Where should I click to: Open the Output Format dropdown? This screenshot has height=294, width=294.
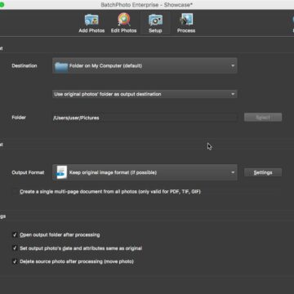[x=145, y=172]
